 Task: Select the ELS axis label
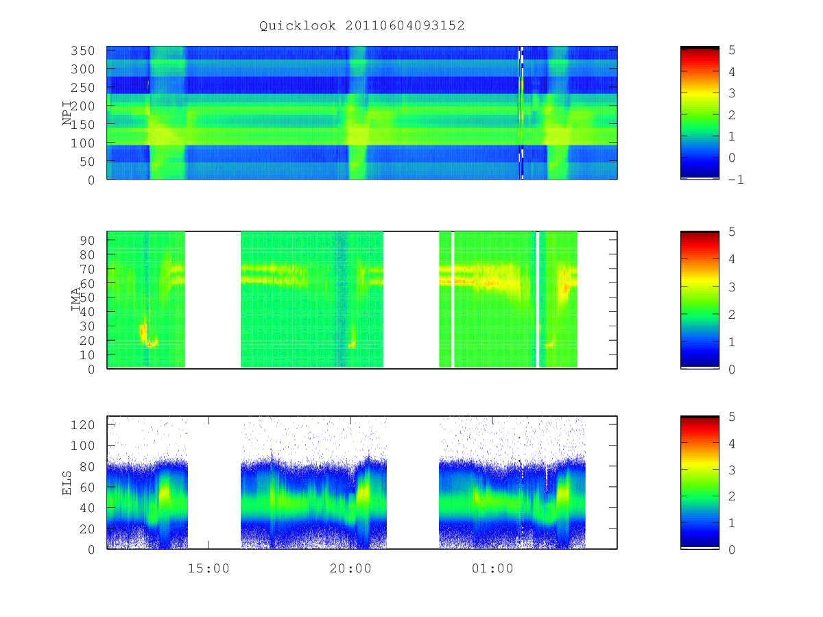(x=67, y=482)
